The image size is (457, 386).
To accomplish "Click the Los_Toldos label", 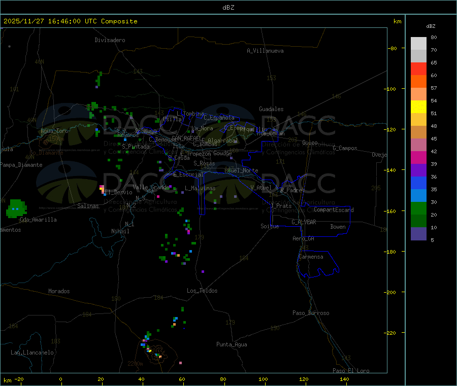I will pyautogui.click(x=202, y=291).
